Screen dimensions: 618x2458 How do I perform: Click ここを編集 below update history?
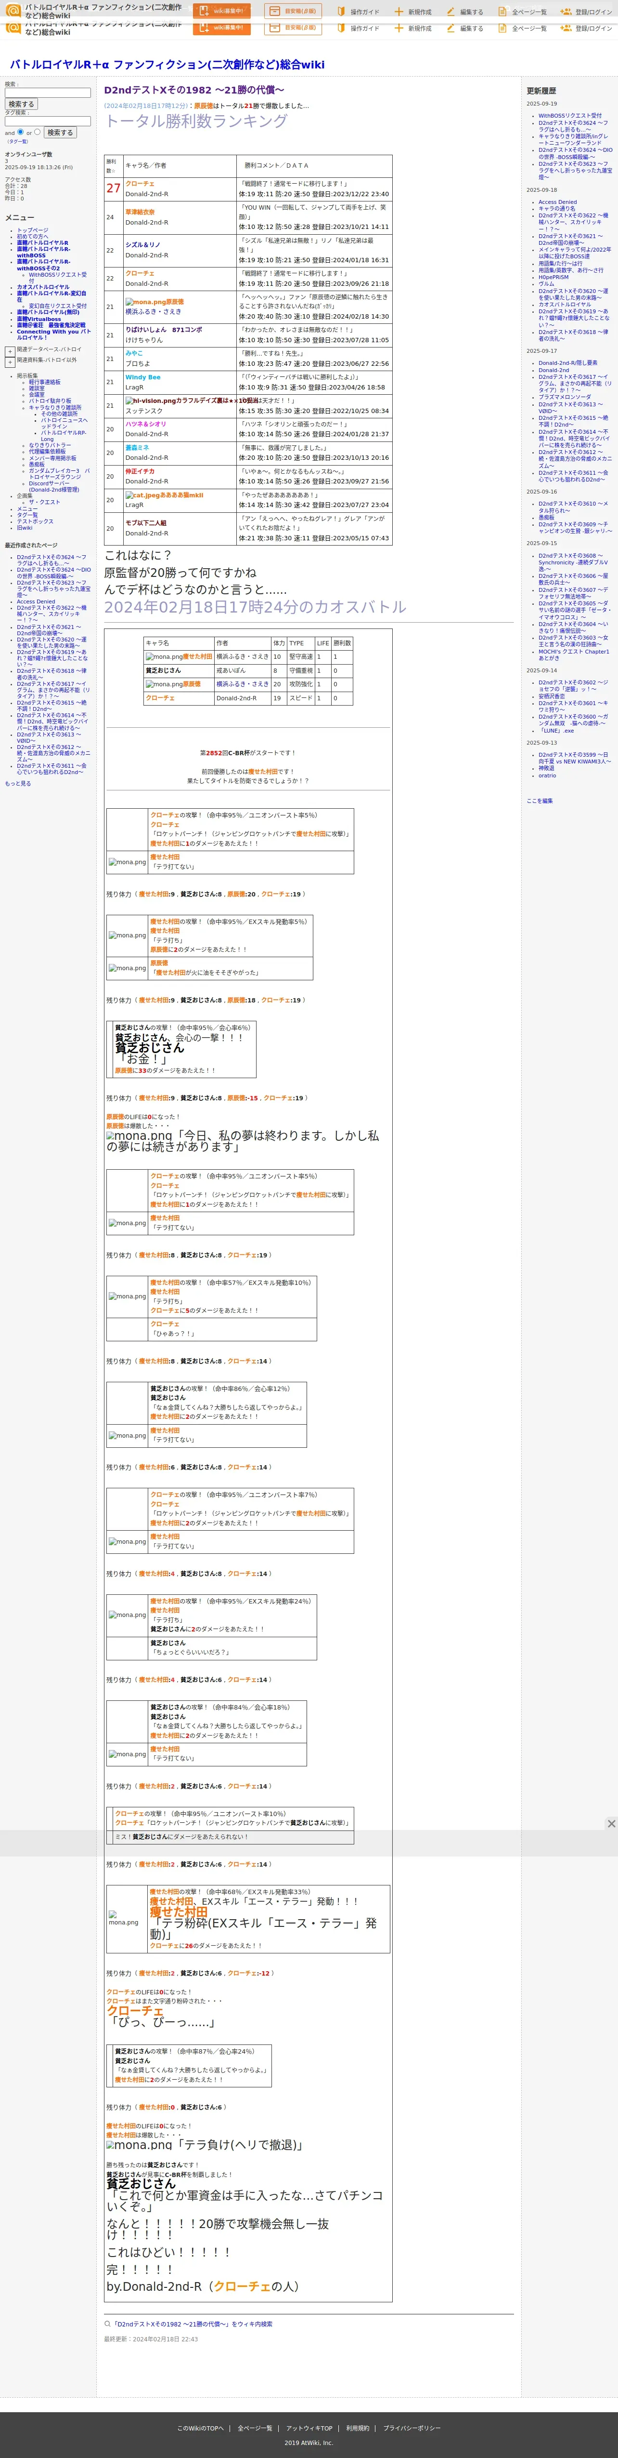coord(539,801)
